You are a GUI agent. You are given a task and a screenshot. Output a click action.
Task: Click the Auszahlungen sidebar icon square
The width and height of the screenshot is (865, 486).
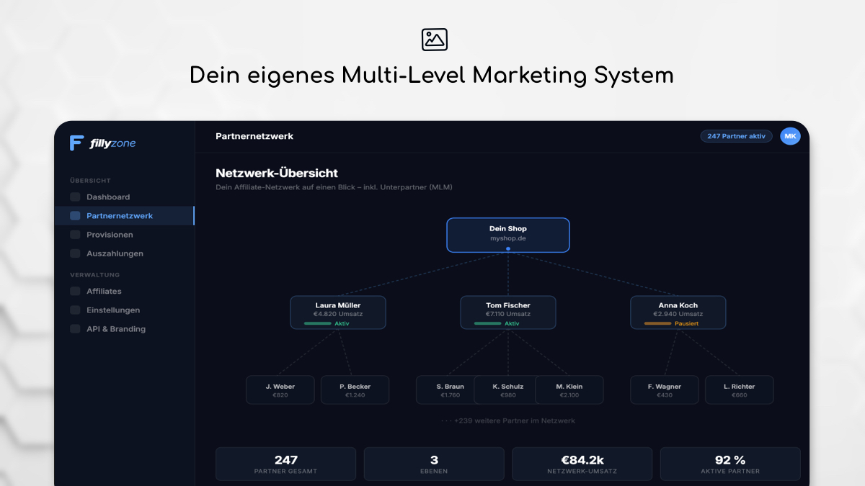click(75, 253)
